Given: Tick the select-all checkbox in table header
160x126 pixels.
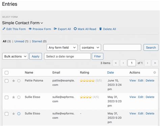Looking at the screenshot, I should (x=6, y=73).
